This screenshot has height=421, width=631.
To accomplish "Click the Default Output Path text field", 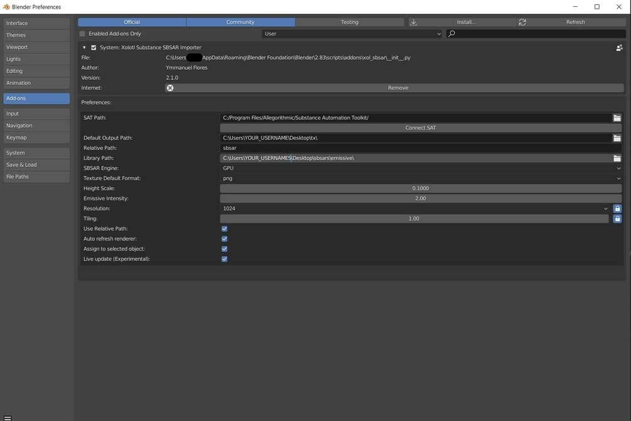I will [x=416, y=138].
